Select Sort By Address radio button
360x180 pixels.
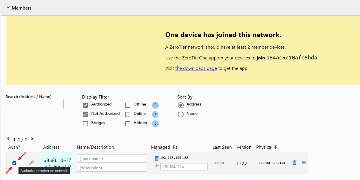click(181, 105)
